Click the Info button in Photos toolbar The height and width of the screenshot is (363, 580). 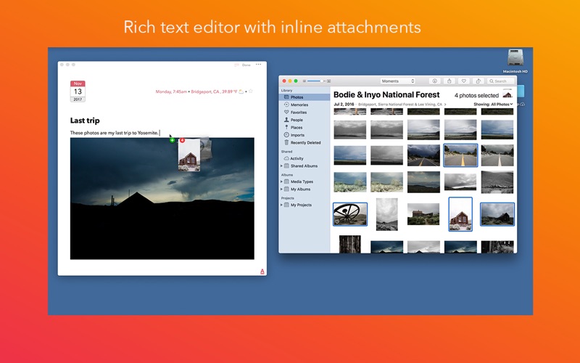pos(435,81)
